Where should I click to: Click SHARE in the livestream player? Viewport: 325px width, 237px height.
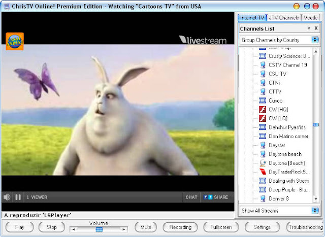[221, 197]
